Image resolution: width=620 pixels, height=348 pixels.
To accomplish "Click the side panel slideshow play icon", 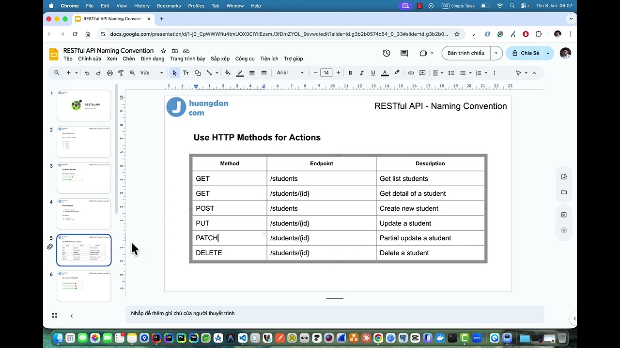I will click(x=564, y=215).
